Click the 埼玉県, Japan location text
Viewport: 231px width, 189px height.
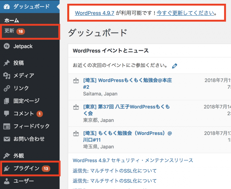point(99,147)
